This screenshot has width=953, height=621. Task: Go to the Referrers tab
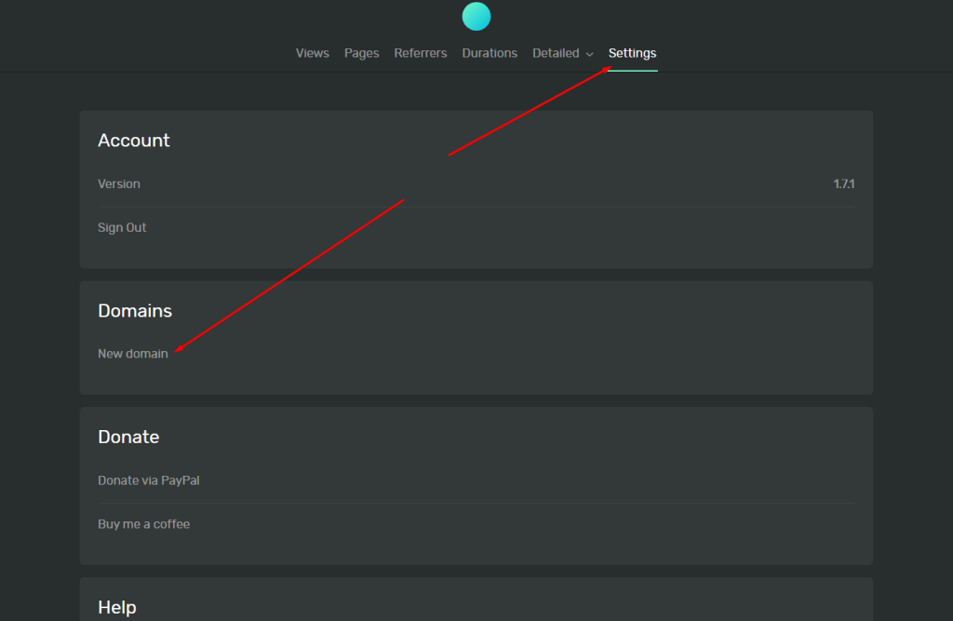tap(420, 53)
